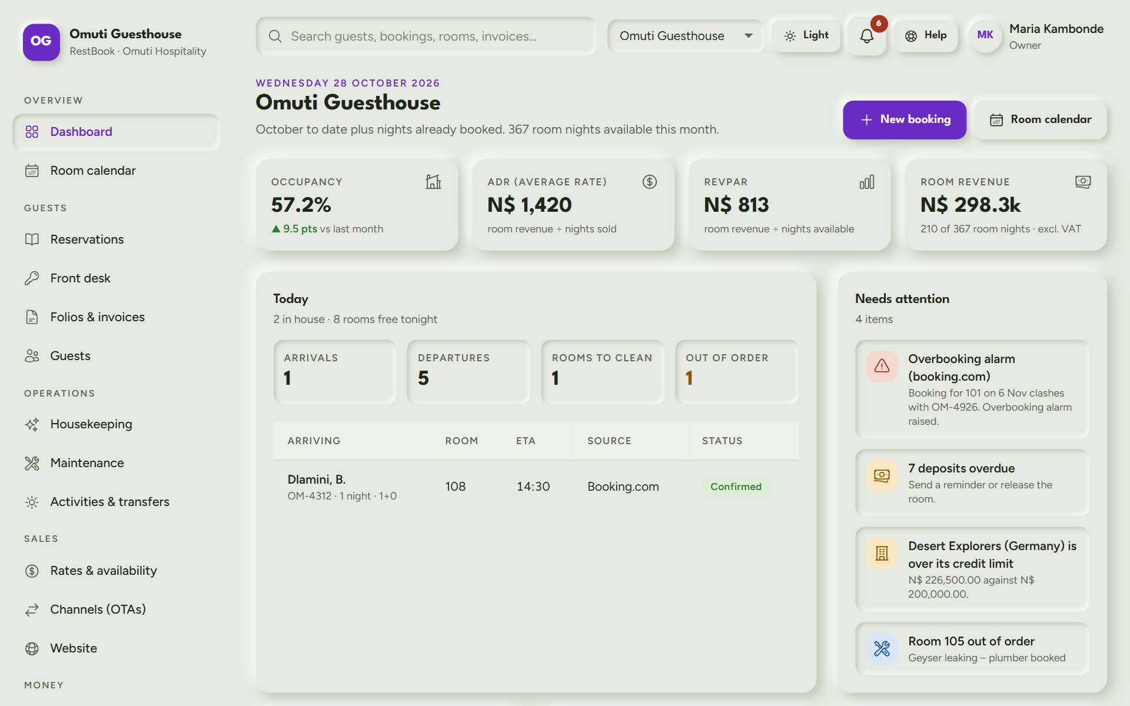Open the Overbooking alarm (booking.com) alert
This screenshot has height=706, width=1130.
[972, 389]
